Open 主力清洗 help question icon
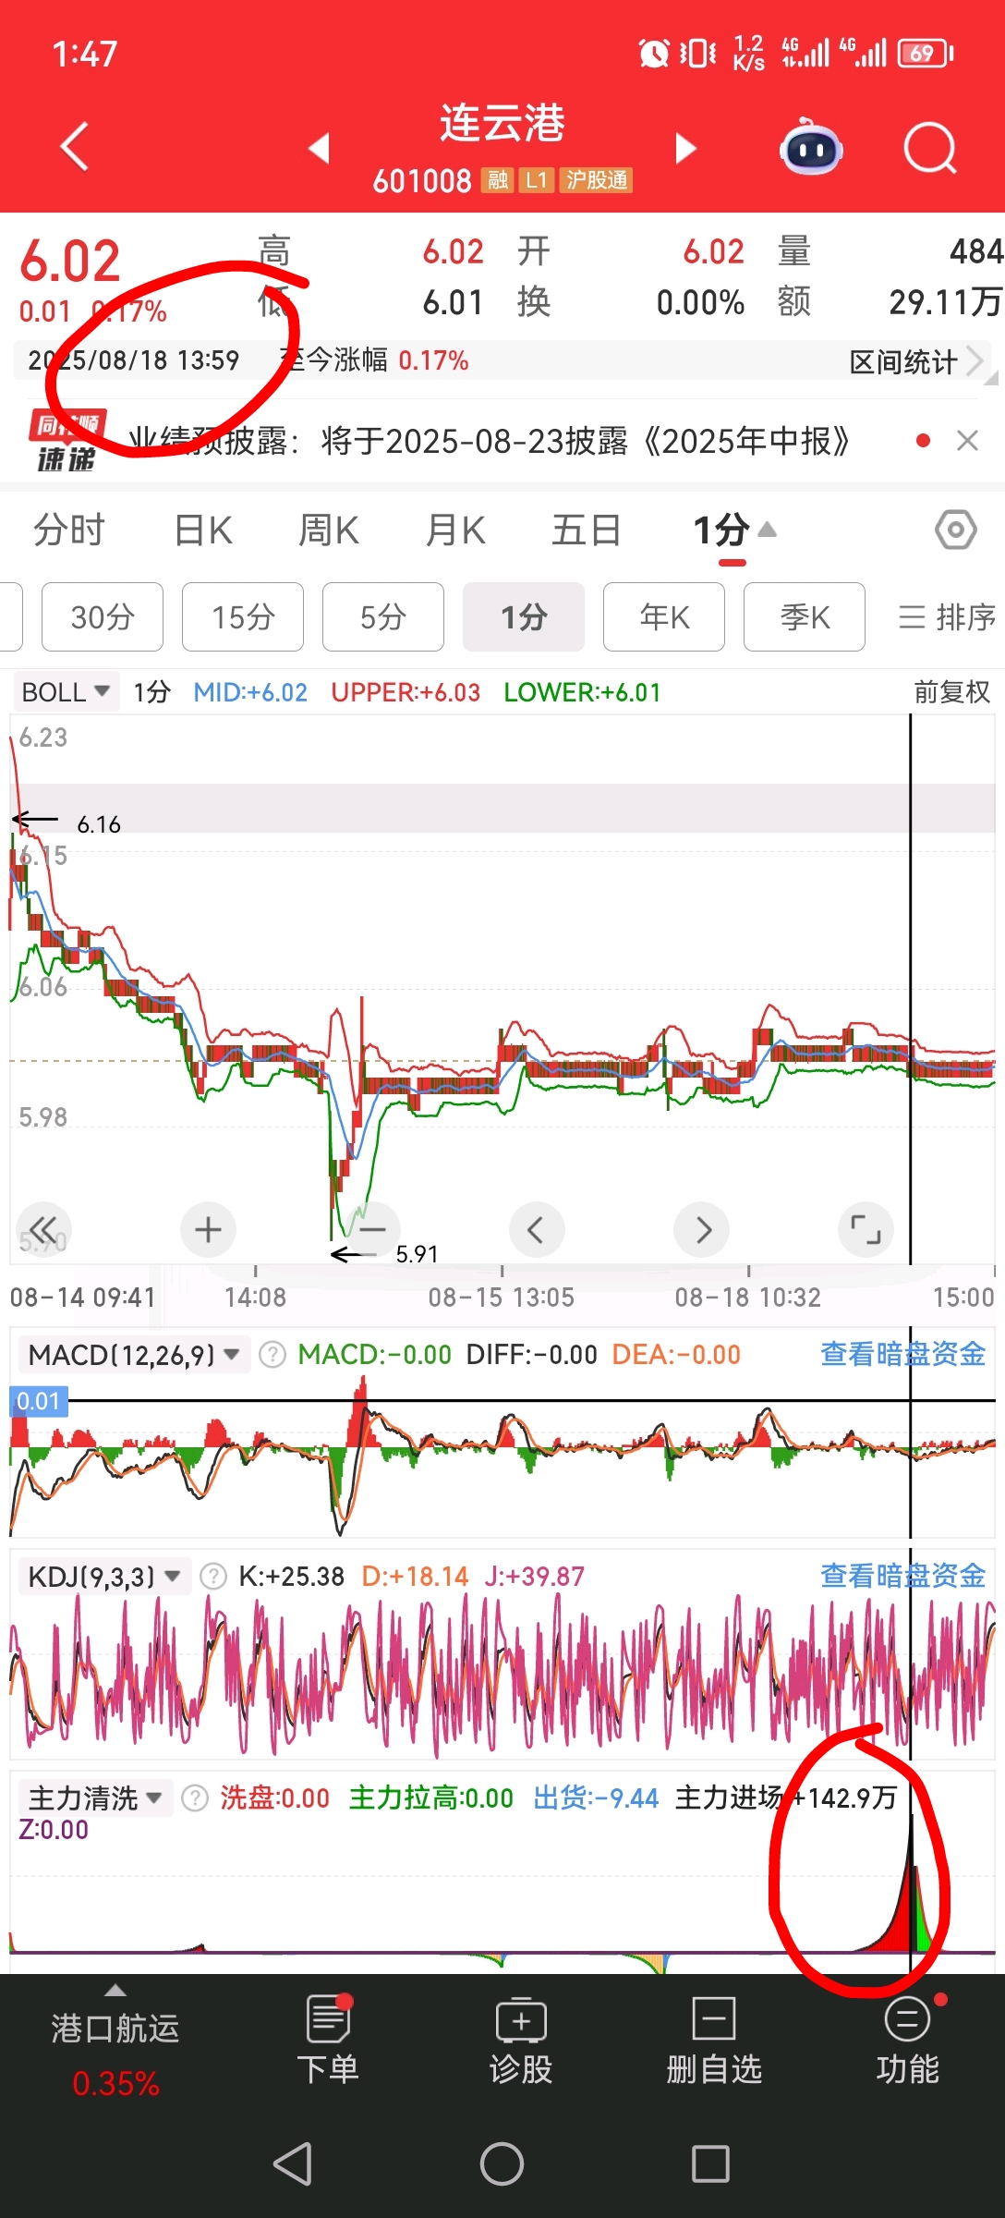Screen dimensions: 1005x2218 click(x=194, y=1798)
